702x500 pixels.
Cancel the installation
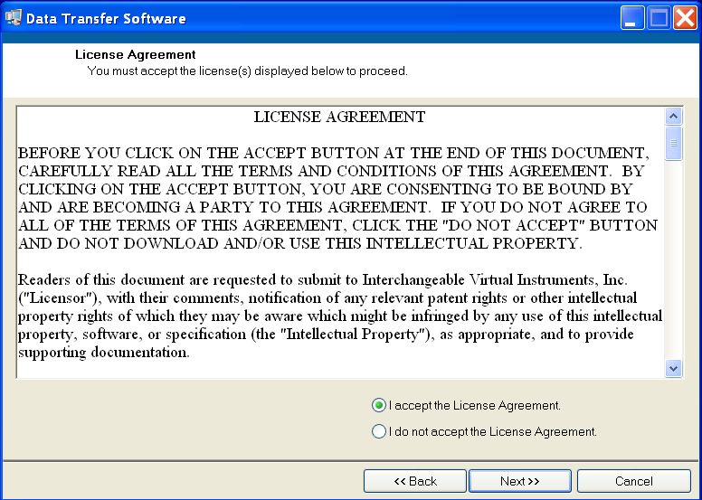(634, 481)
